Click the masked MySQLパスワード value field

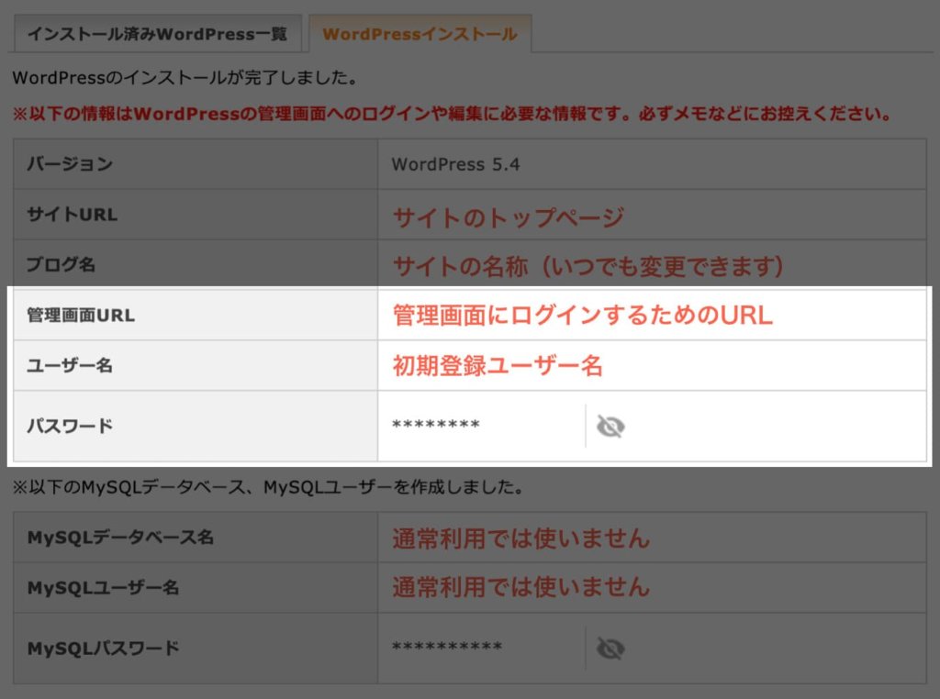click(x=447, y=647)
